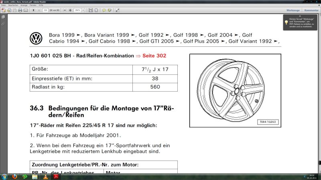Click part number 1J0 601 025 BH
The image size is (321, 180).
click(51, 56)
